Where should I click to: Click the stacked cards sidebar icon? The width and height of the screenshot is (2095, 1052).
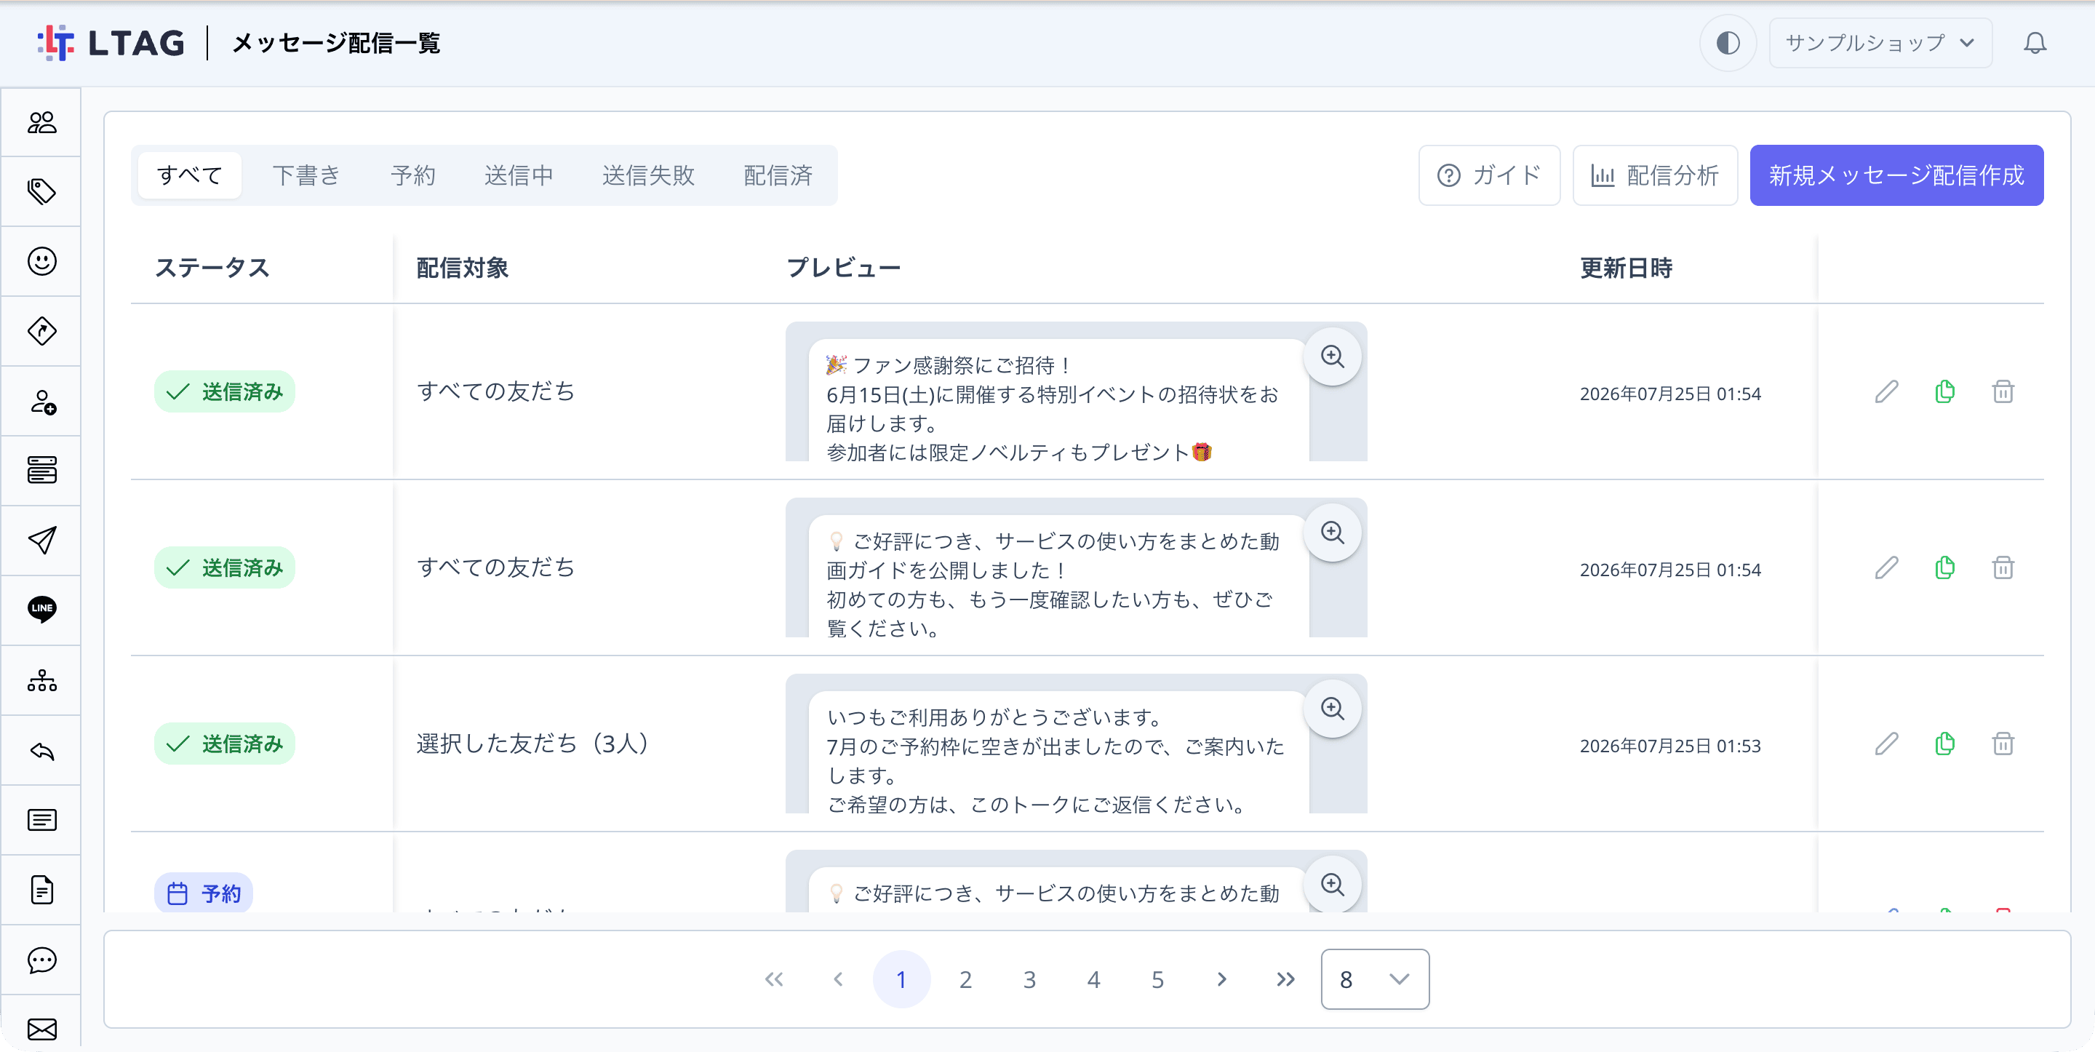pos(41,470)
